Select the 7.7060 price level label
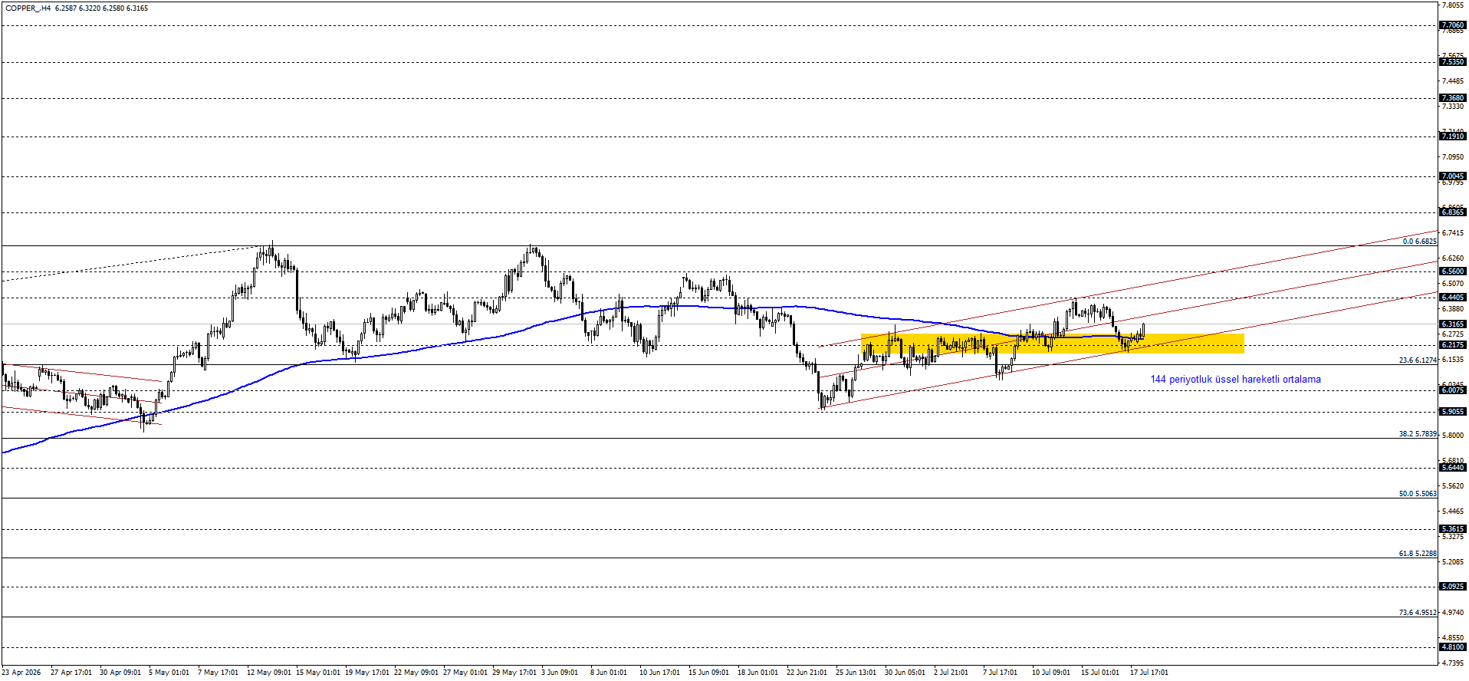1469x681 pixels. click(1453, 25)
